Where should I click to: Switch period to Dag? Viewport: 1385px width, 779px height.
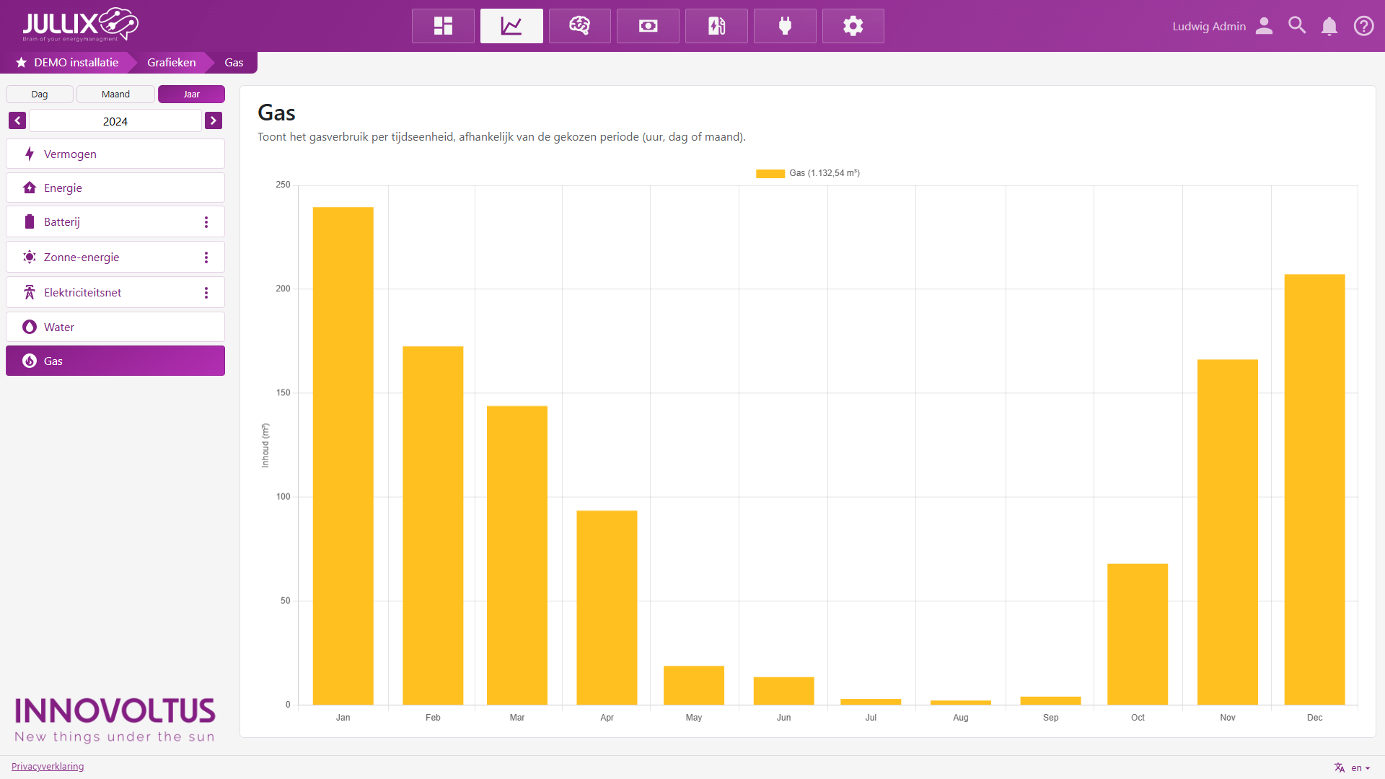pos(40,94)
